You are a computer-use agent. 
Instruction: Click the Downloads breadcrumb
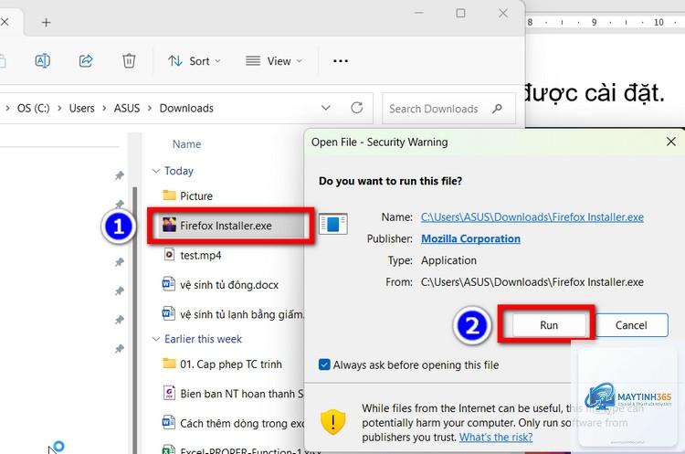coord(186,108)
